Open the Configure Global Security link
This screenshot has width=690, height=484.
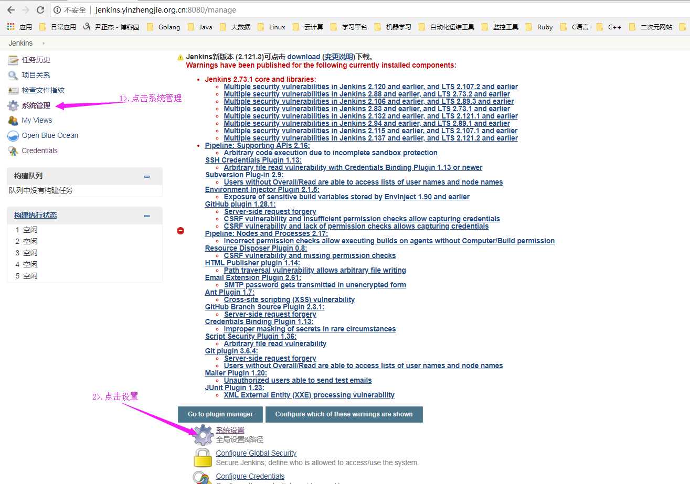[x=256, y=453]
